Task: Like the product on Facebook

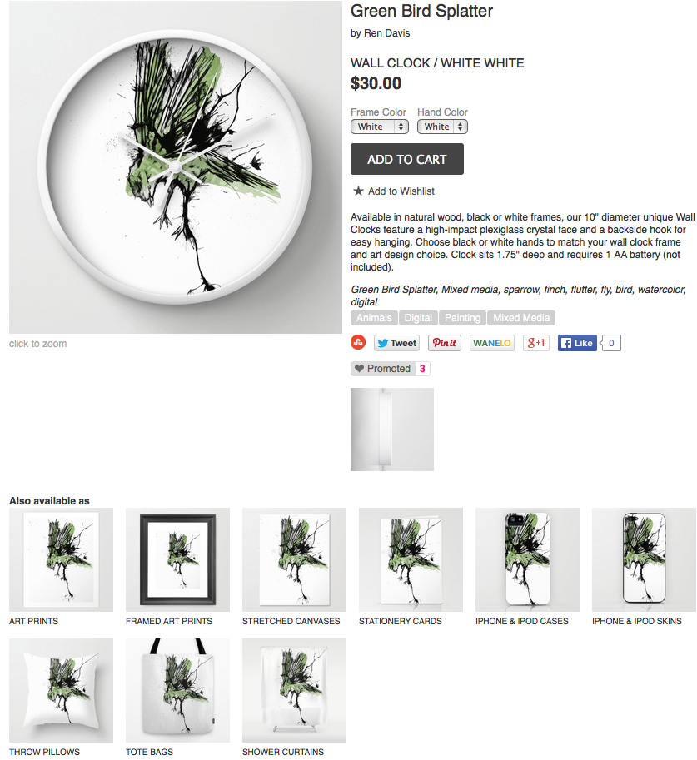Action: tap(577, 343)
